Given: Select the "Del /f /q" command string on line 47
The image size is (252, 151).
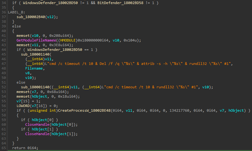Looking at the screenshot, I should [109, 64].
